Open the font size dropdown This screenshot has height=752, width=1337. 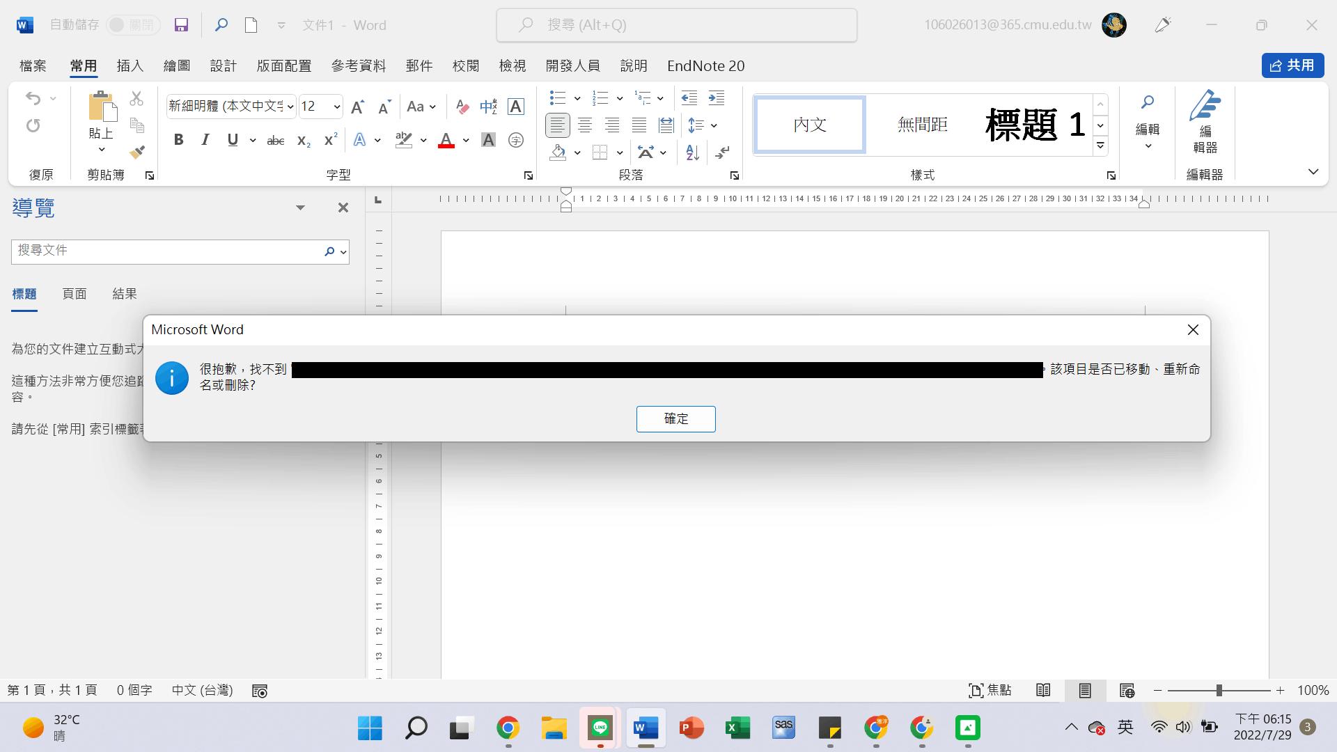[337, 107]
